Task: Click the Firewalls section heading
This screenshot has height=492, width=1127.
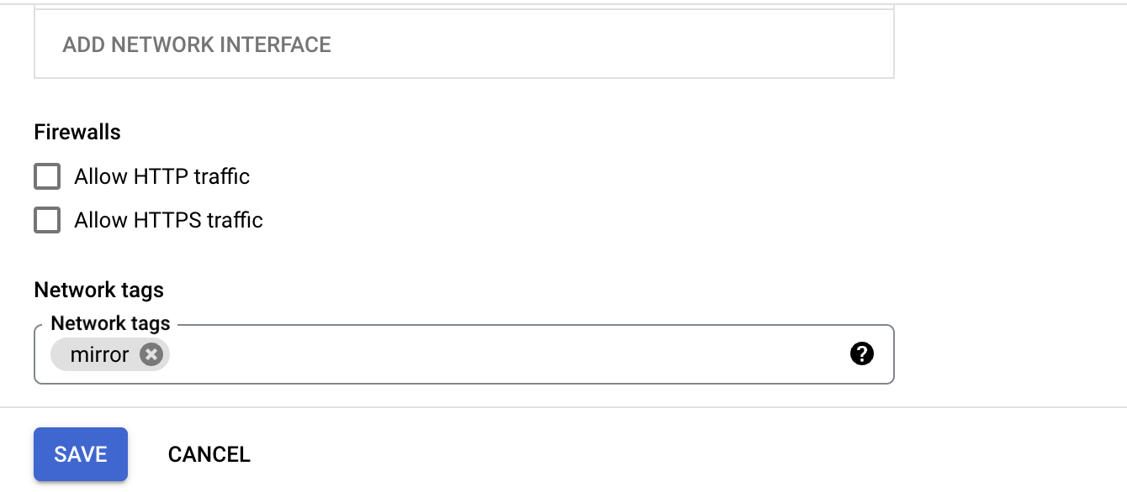Action: point(77,133)
